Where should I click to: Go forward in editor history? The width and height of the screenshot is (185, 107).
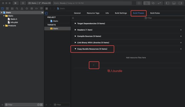(54, 9)
